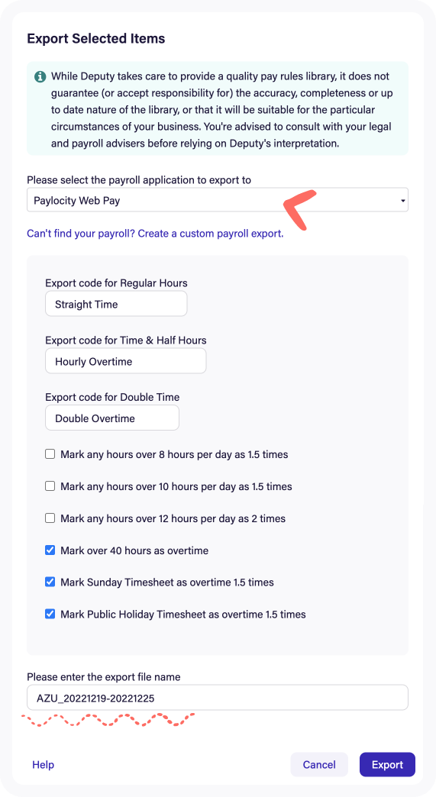The width and height of the screenshot is (436, 797).
Task: Open the Paylocity Web Pay payroll dropdown
Action: 218,200
